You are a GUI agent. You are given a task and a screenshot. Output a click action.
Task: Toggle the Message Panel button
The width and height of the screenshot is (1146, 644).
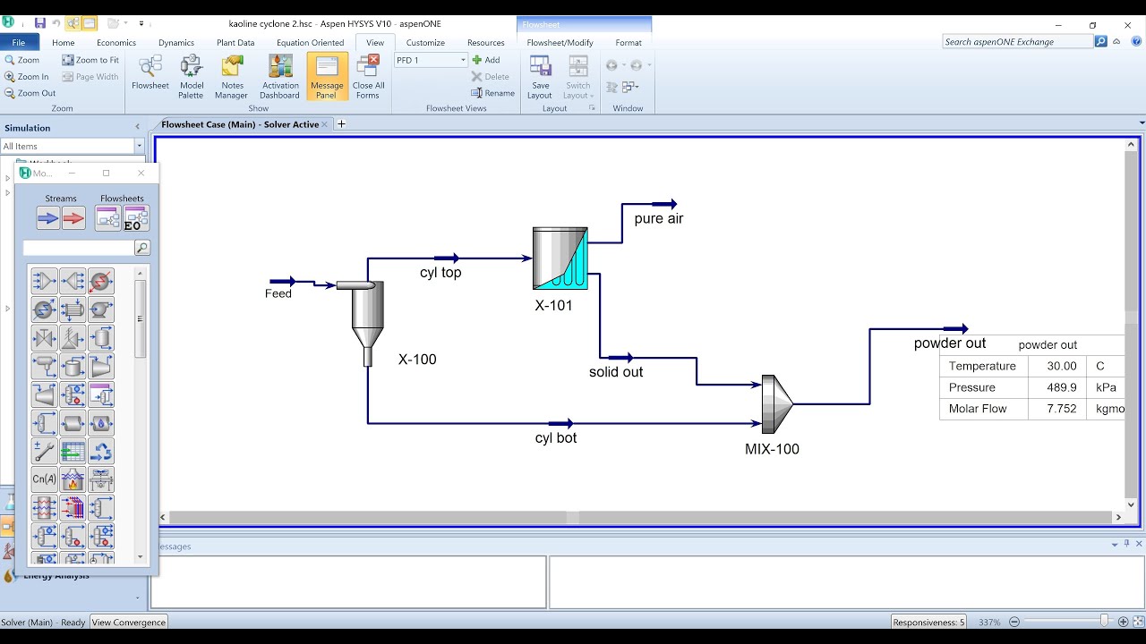(327, 77)
